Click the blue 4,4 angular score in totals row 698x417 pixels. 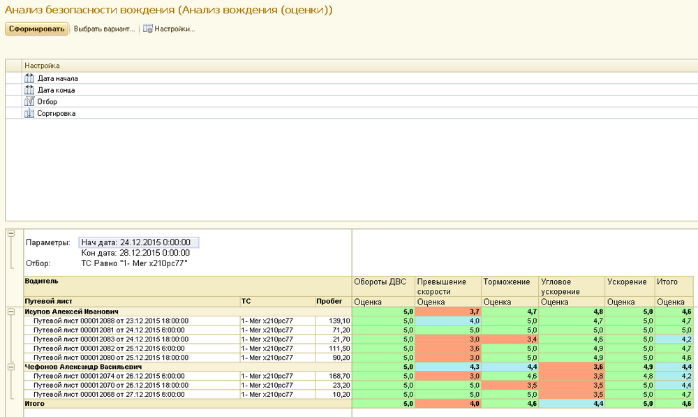572,404
